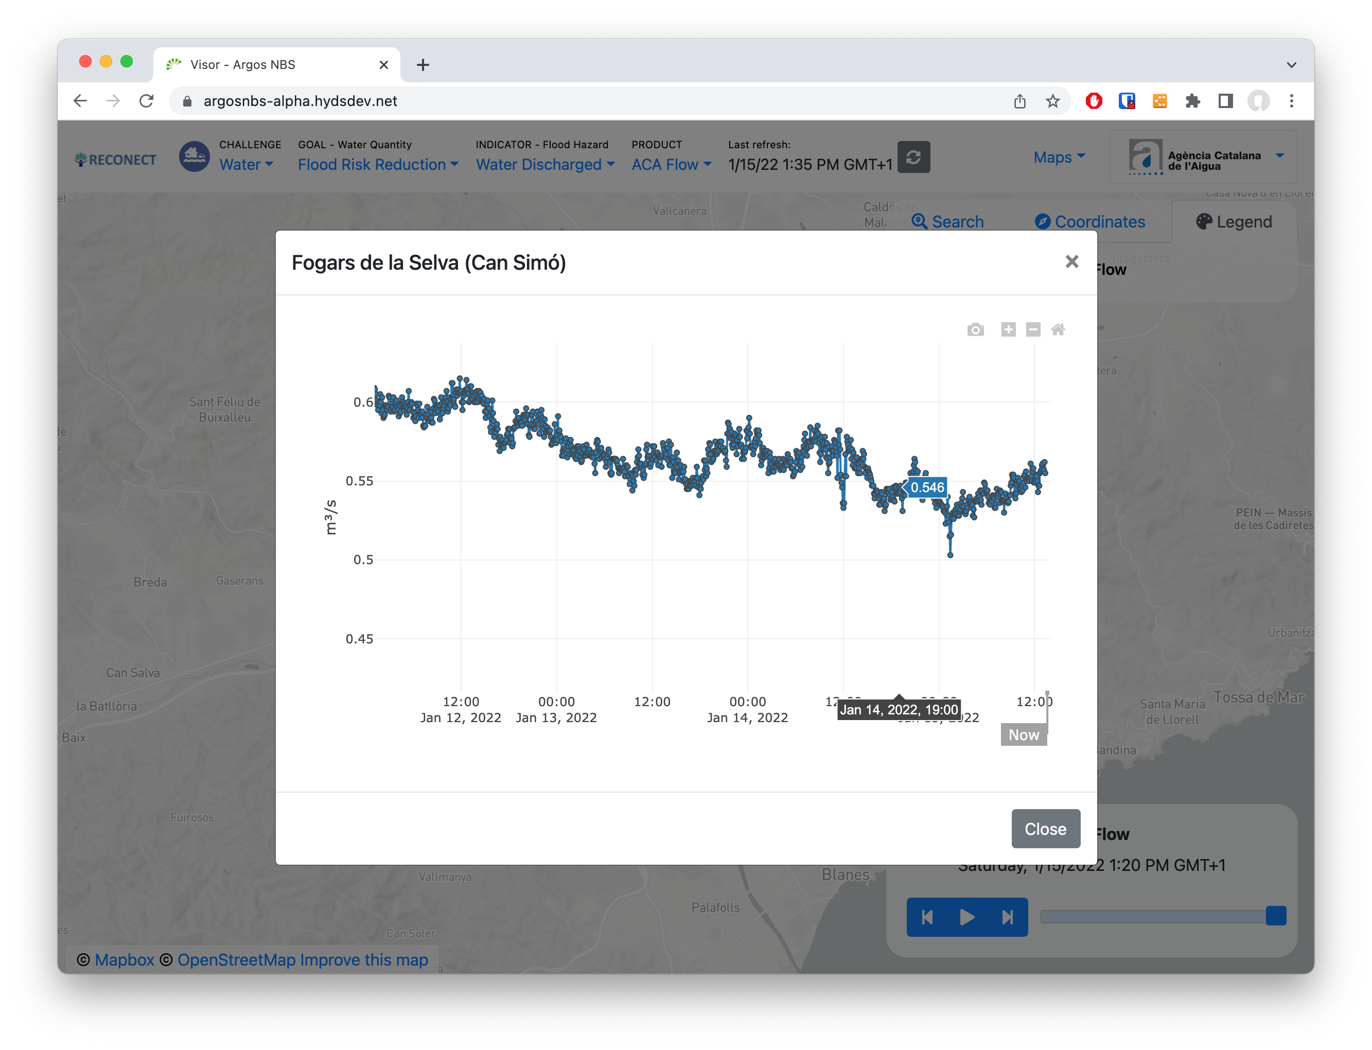Bookmark the page with the star icon

coord(1053,101)
